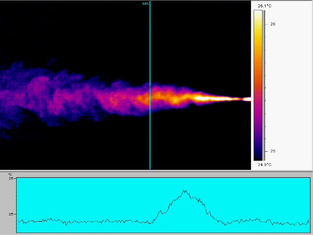Select the LI02 line label

[146, 3]
